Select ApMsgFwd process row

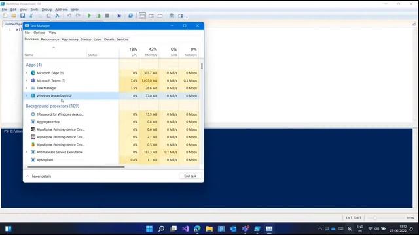(111, 160)
